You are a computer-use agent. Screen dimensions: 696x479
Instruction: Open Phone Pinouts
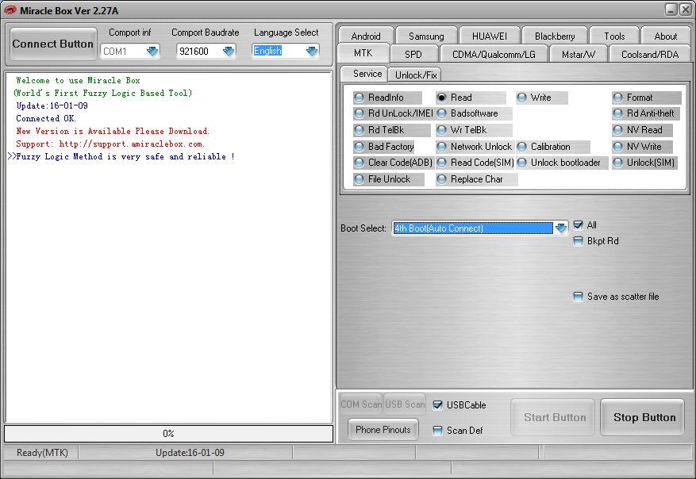point(383,429)
